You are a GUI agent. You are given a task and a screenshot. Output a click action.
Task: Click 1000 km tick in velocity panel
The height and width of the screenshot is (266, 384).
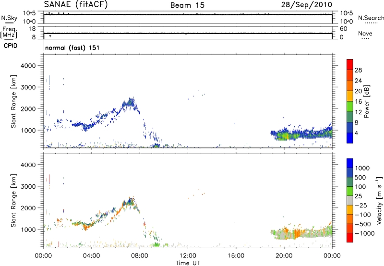point(28,230)
